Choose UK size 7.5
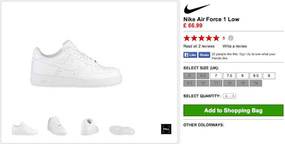 click(229, 76)
